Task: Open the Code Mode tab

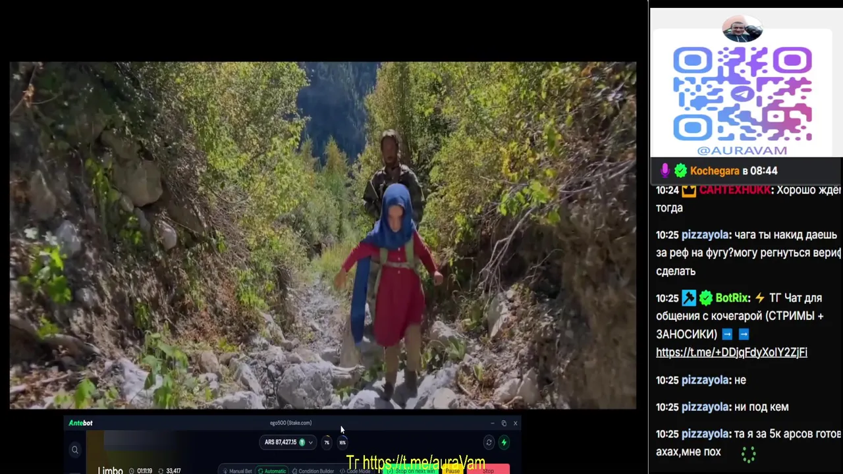Action: pos(355,471)
